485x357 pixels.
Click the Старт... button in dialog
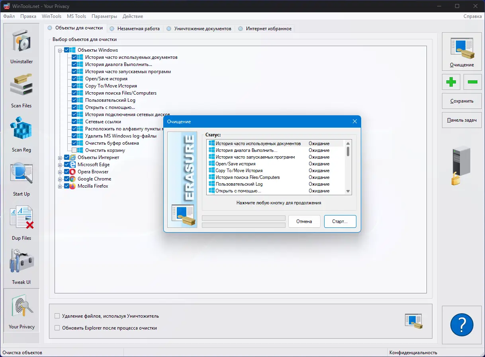pos(340,221)
